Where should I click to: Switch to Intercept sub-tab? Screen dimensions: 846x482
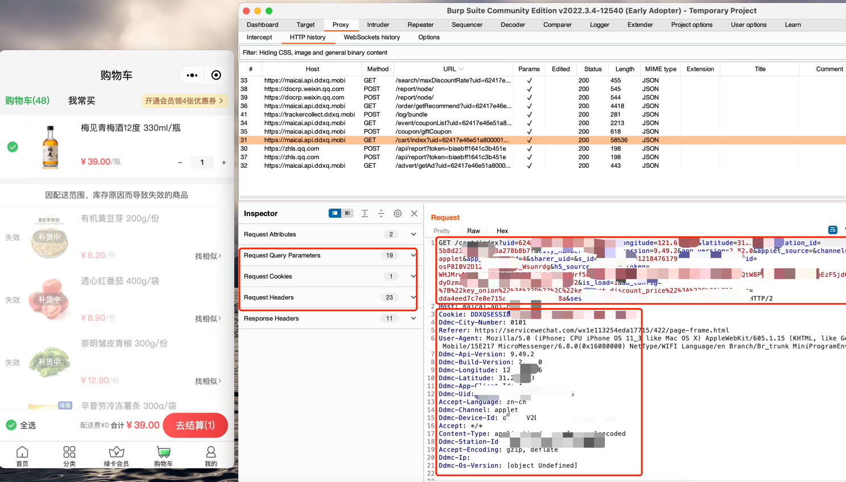coord(259,38)
